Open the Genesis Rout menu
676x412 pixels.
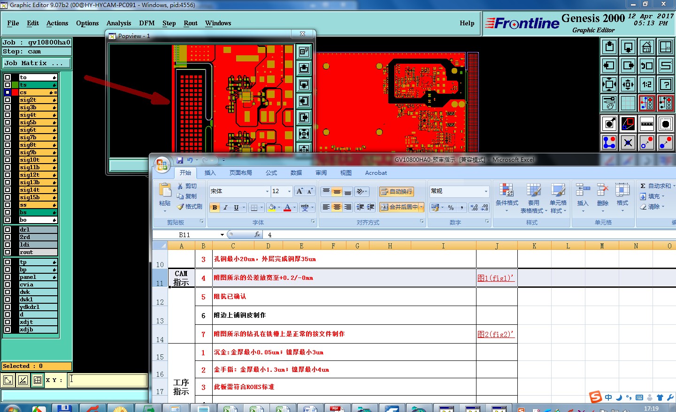pos(191,23)
